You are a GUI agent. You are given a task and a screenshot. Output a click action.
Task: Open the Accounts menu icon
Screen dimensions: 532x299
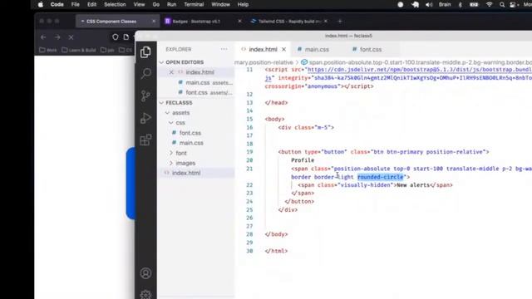(146, 273)
